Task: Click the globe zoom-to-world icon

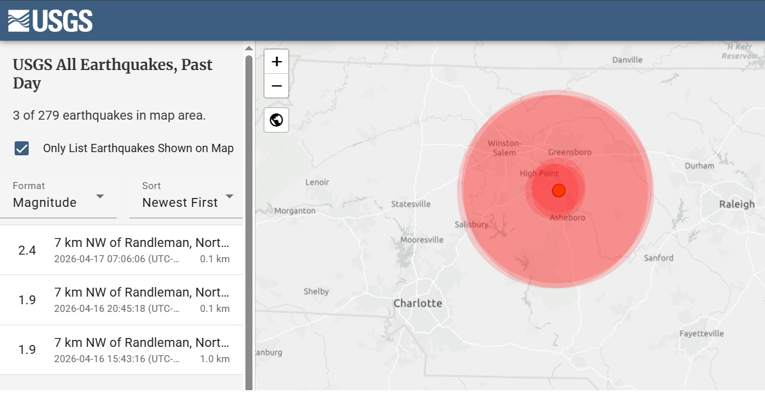Action: pos(277,120)
